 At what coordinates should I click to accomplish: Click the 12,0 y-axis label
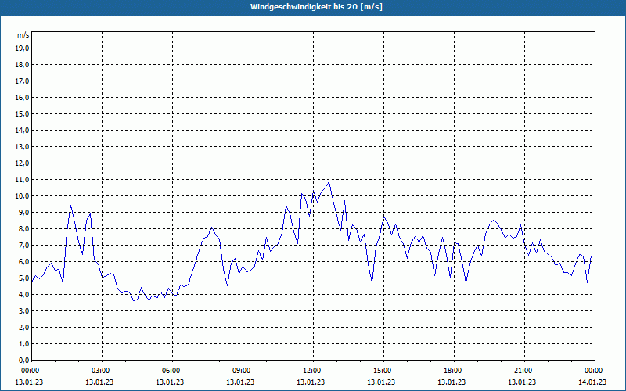click(x=22, y=163)
